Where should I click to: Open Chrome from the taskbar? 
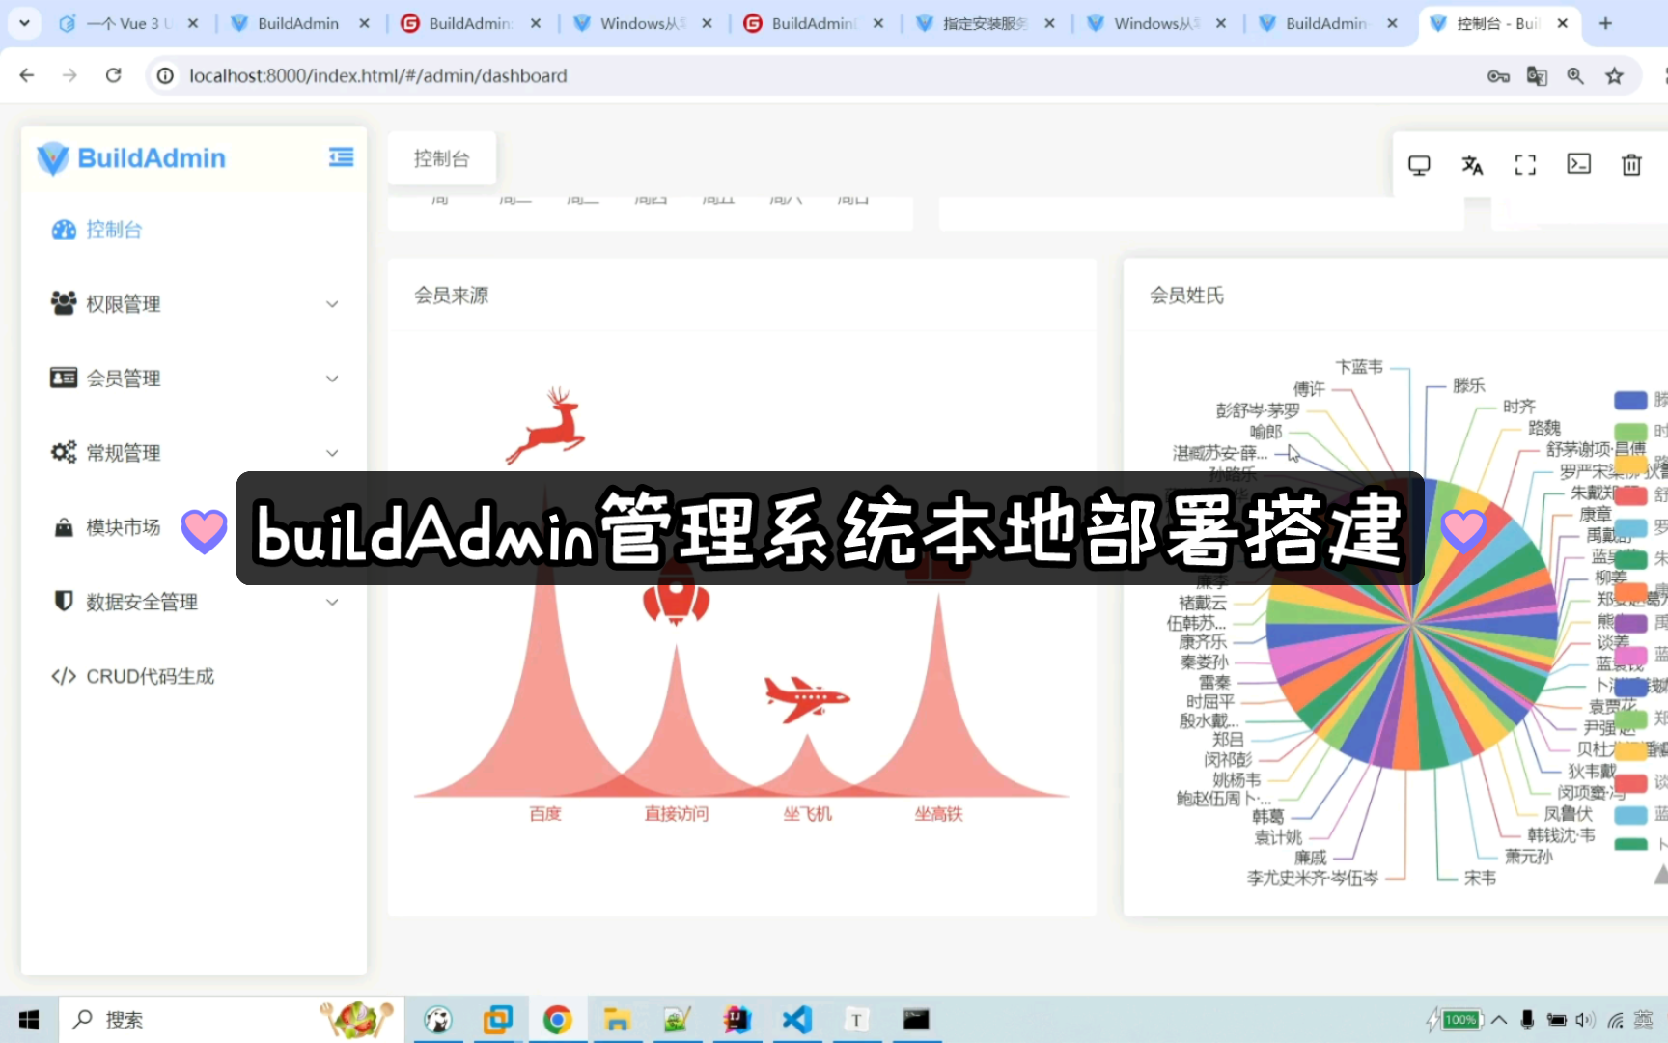click(x=557, y=1020)
